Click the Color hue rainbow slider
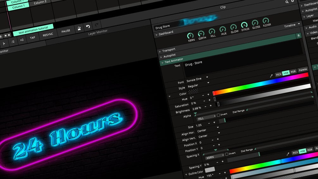 pyautogui.click(x=261, y=84)
